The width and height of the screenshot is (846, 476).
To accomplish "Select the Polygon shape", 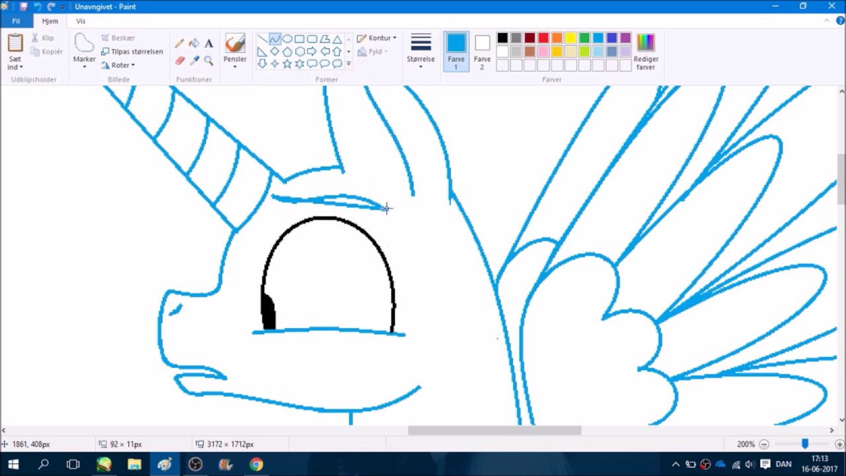I will (x=325, y=39).
